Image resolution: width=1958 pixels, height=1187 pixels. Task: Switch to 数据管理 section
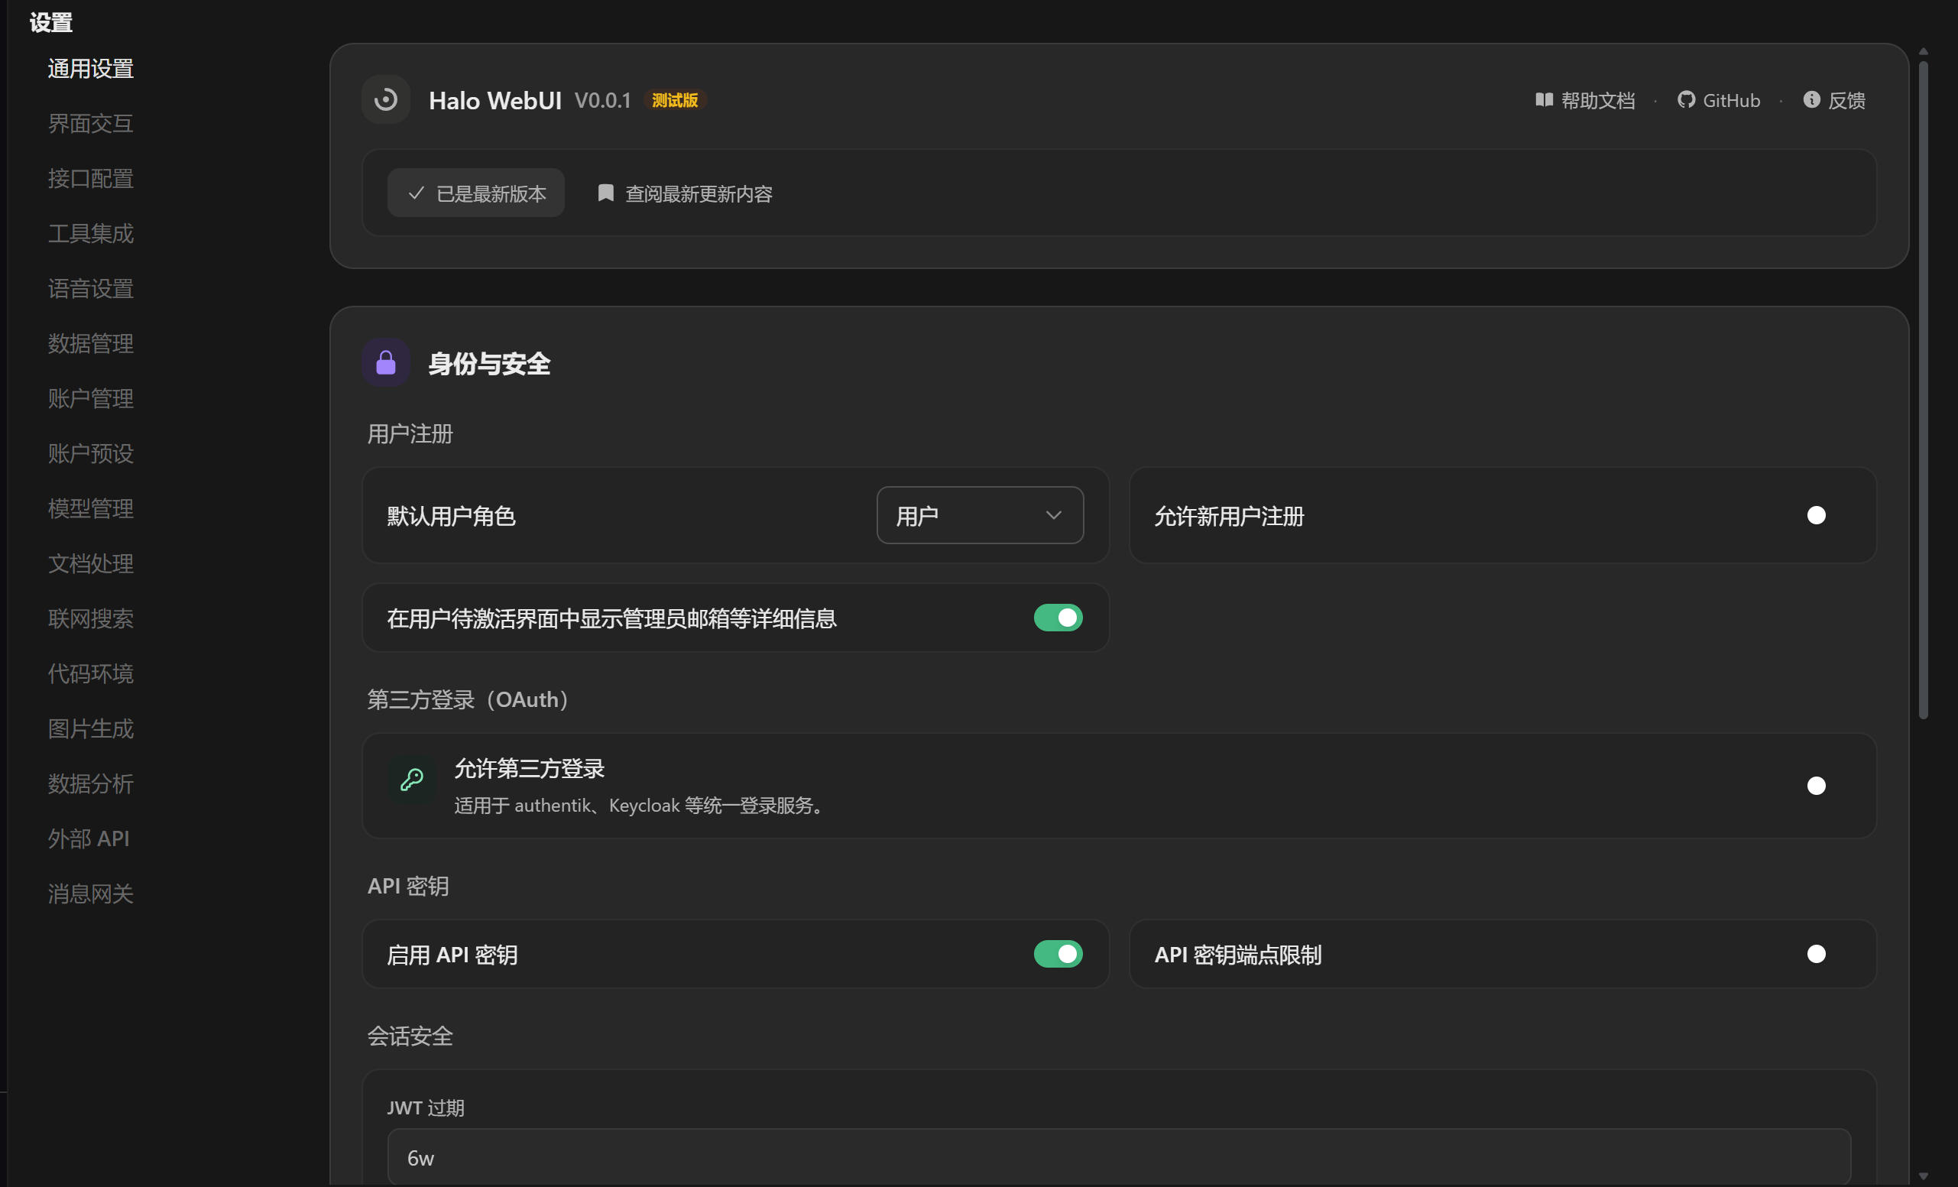tap(91, 344)
